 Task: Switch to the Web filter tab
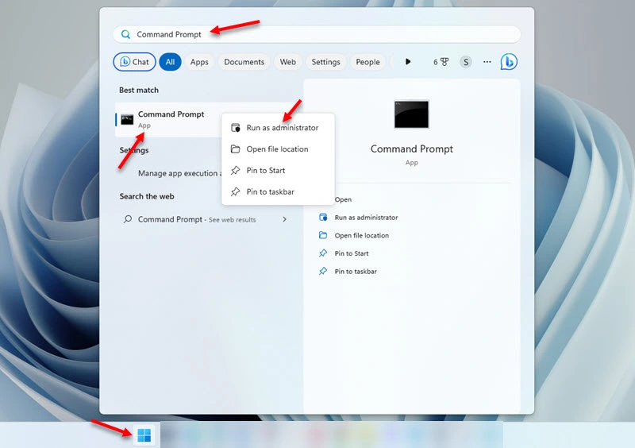click(x=288, y=62)
